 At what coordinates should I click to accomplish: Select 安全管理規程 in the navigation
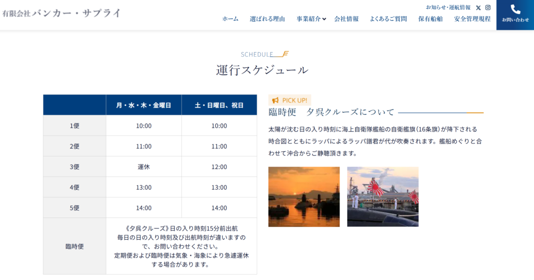[472, 19]
